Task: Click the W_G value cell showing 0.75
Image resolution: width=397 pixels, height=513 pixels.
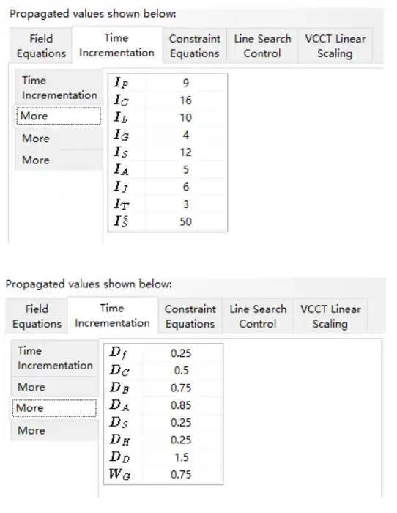Action: click(x=181, y=474)
